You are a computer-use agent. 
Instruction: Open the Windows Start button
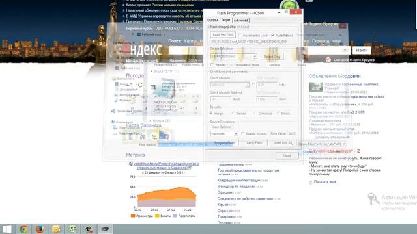[x=7, y=229]
